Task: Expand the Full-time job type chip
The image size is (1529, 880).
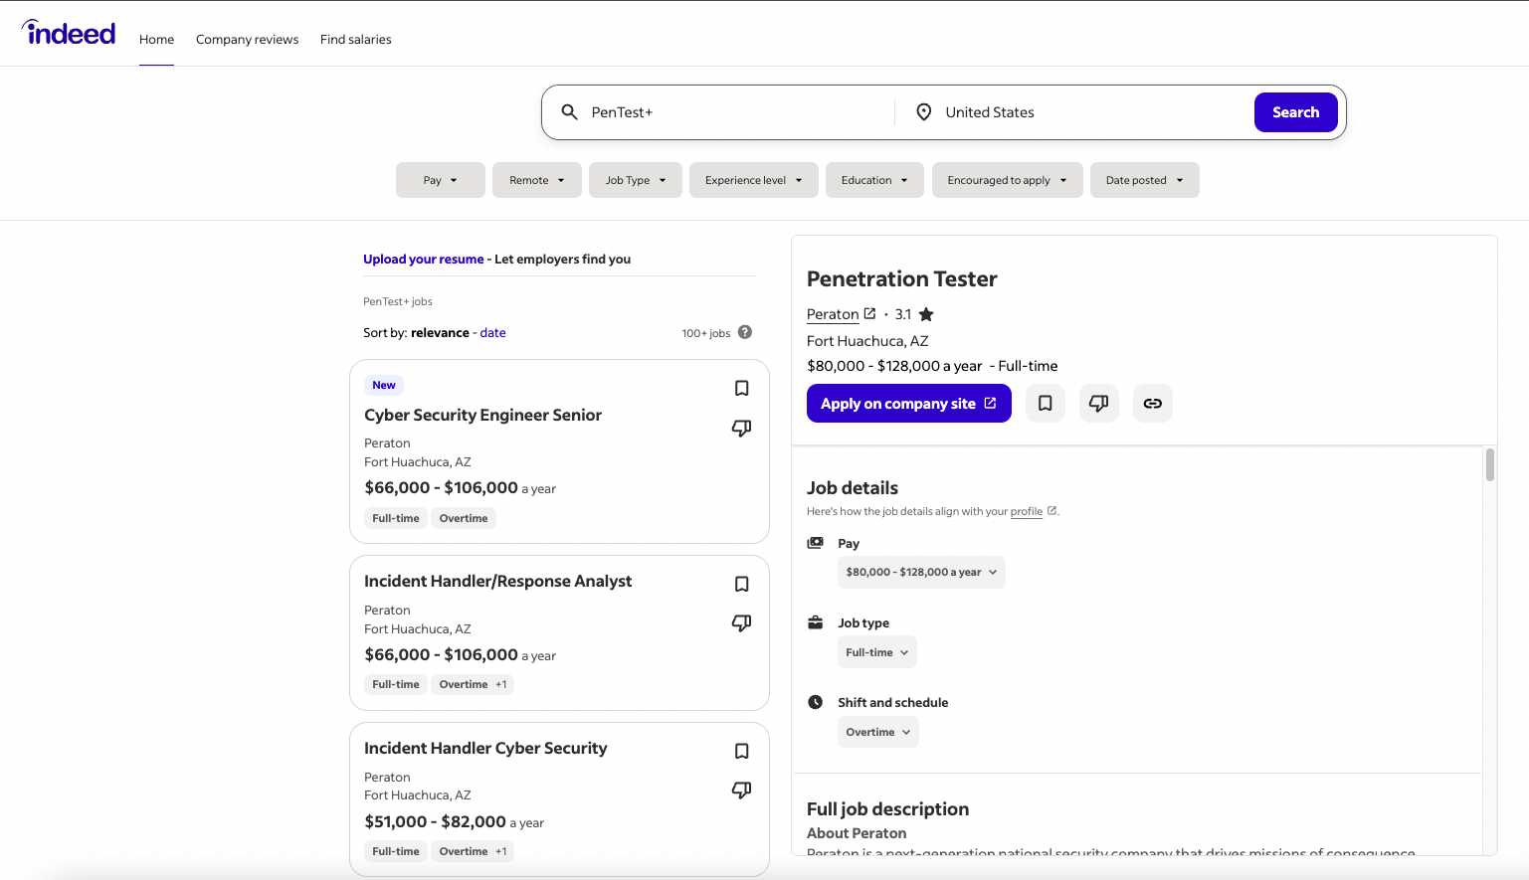Action: pos(876,652)
